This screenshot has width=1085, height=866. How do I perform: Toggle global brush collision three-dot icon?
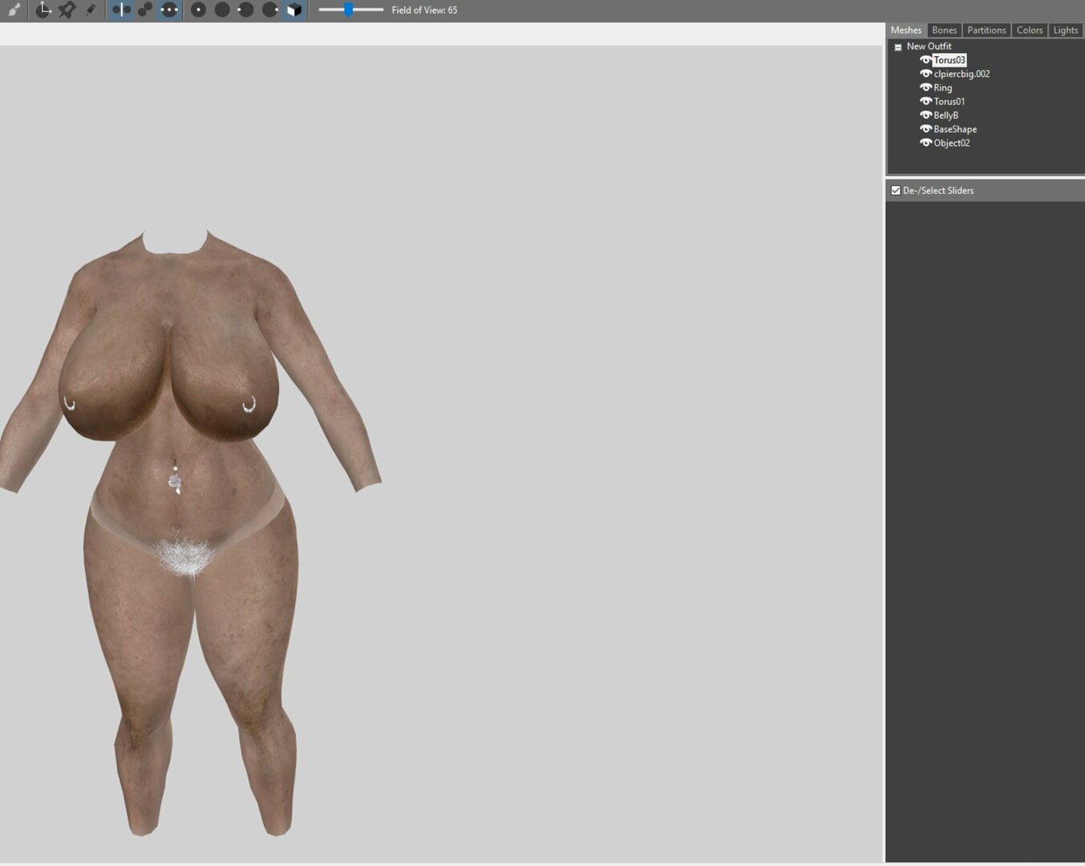pyautogui.click(x=169, y=10)
